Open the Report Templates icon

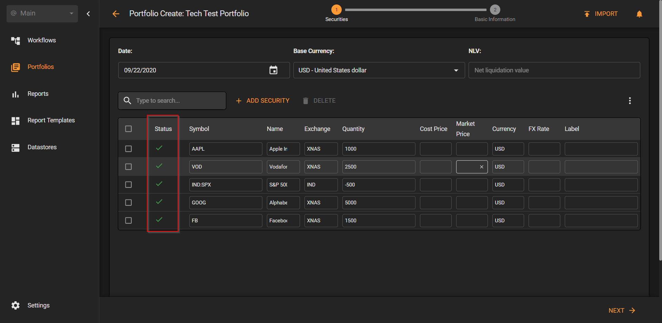click(x=16, y=121)
